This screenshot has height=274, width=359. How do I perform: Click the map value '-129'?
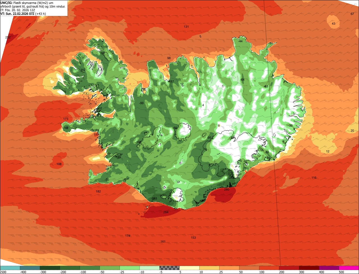click(x=118, y=157)
